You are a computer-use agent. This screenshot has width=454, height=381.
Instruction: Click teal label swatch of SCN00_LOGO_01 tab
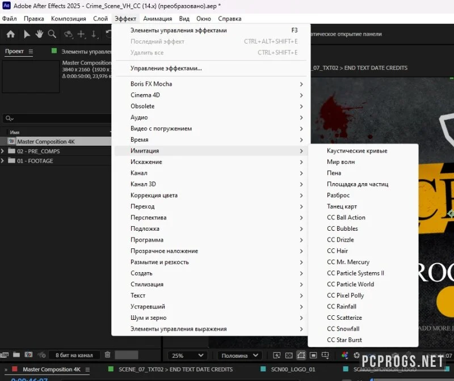coord(263,369)
